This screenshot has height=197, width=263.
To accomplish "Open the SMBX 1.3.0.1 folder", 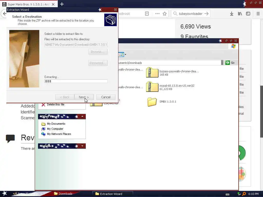I will point(162,102).
